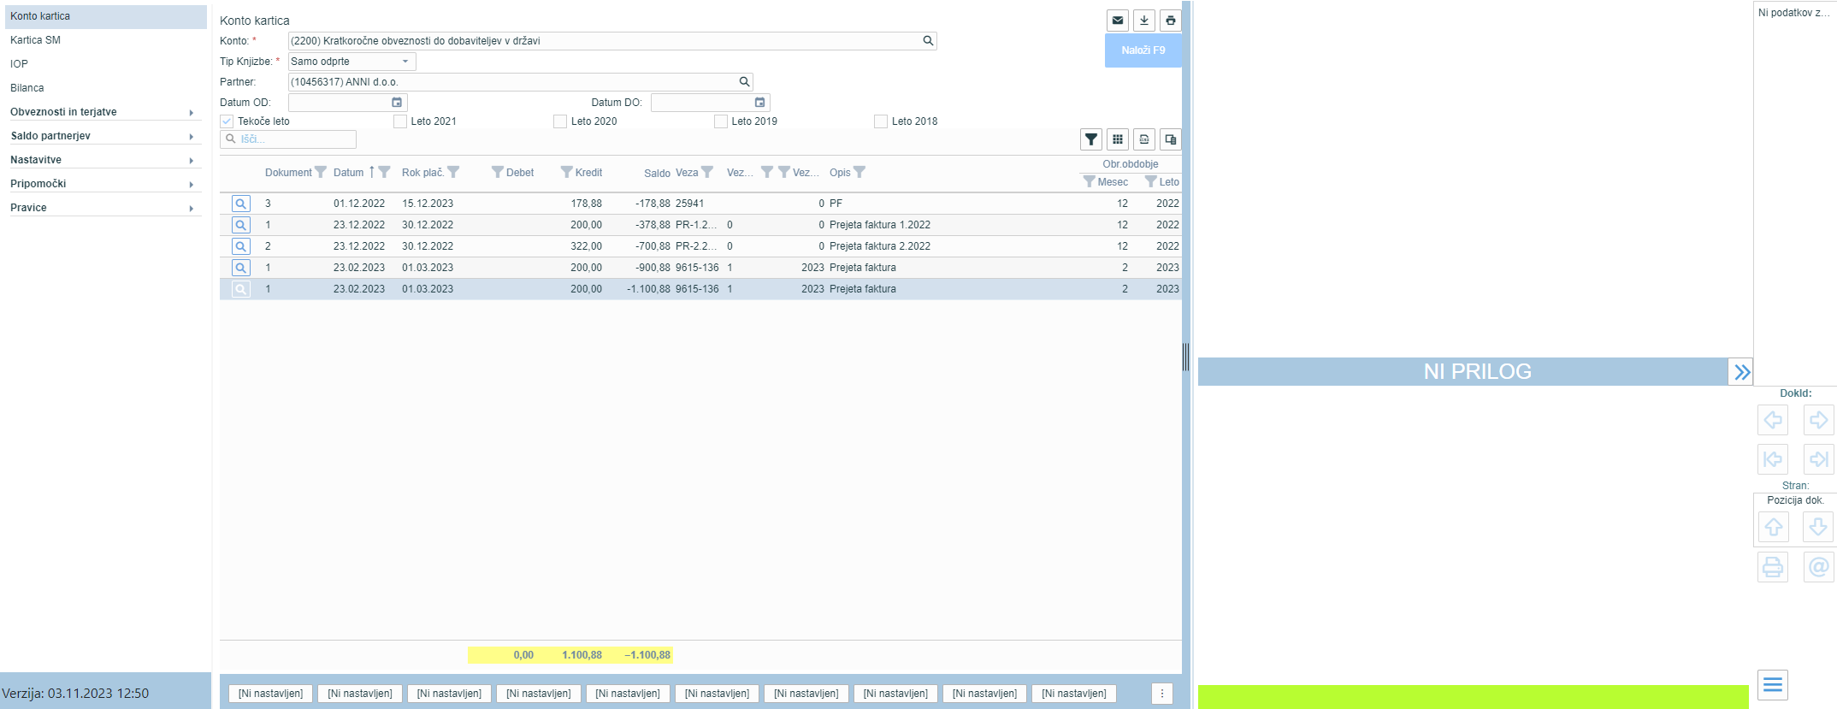
Task: Click the funnel filter icon in the grid toolbar
Action: tap(1091, 139)
